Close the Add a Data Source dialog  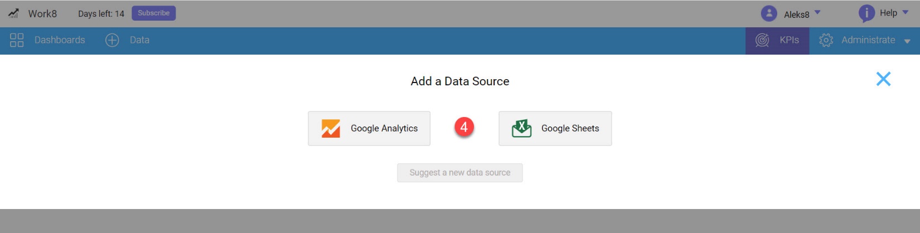coord(883,79)
